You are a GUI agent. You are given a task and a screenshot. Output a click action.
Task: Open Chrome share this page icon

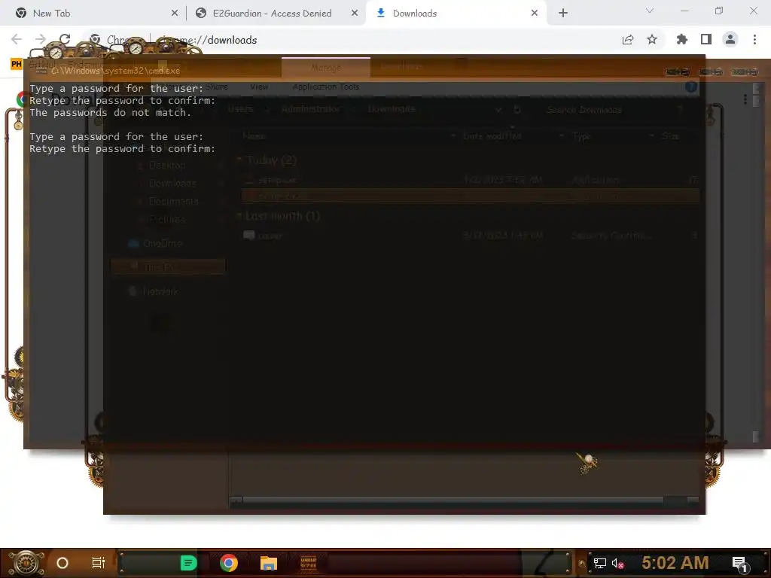pos(628,40)
